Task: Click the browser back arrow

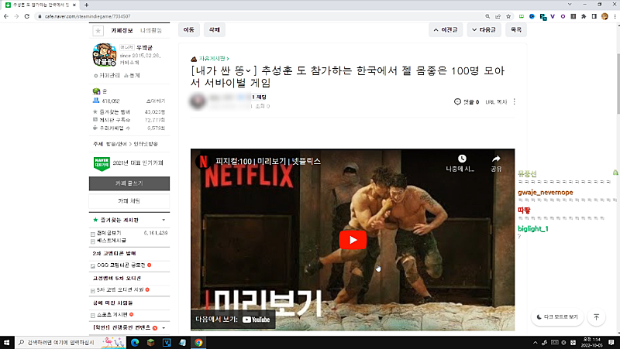Action: [x=6, y=16]
